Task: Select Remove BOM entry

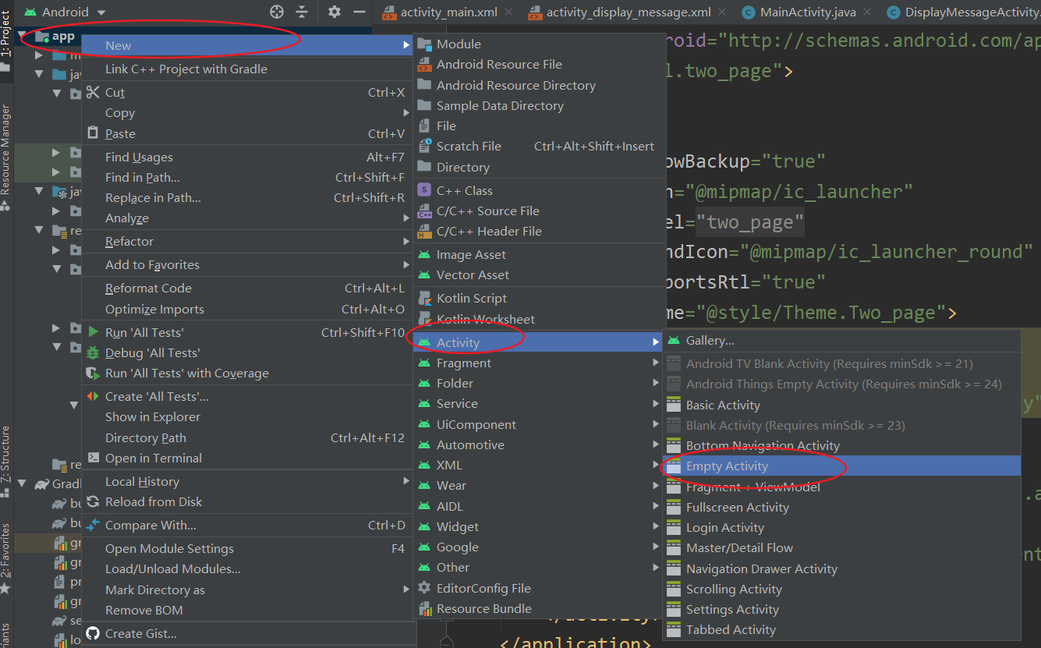Action: (x=247, y=610)
